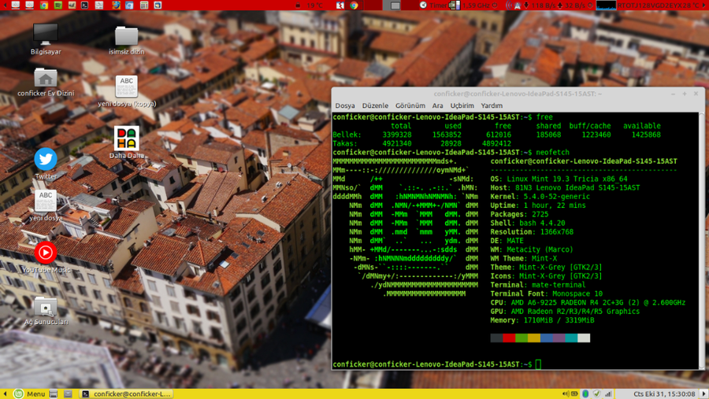Click the bottom panel's left hide arrow
The image size is (709, 399).
click(5, 393)
